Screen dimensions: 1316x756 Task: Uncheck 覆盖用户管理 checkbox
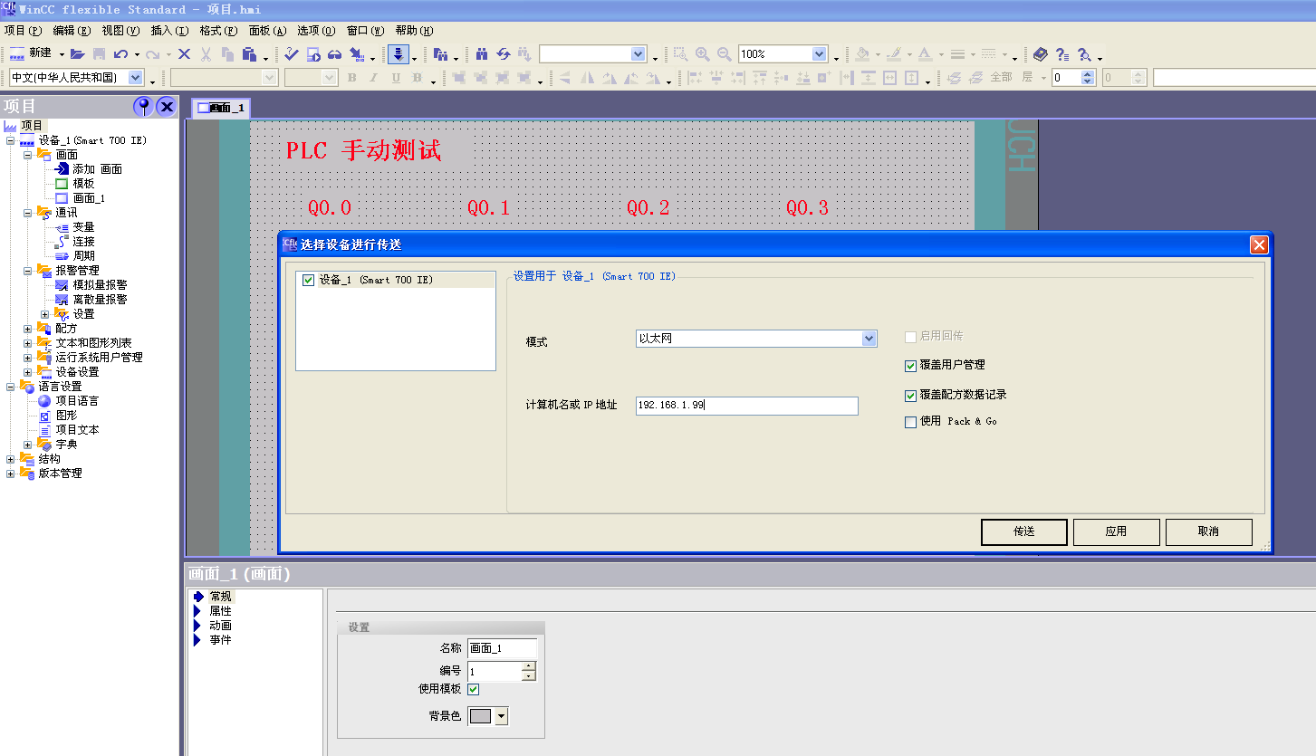[x=911, y=366]
